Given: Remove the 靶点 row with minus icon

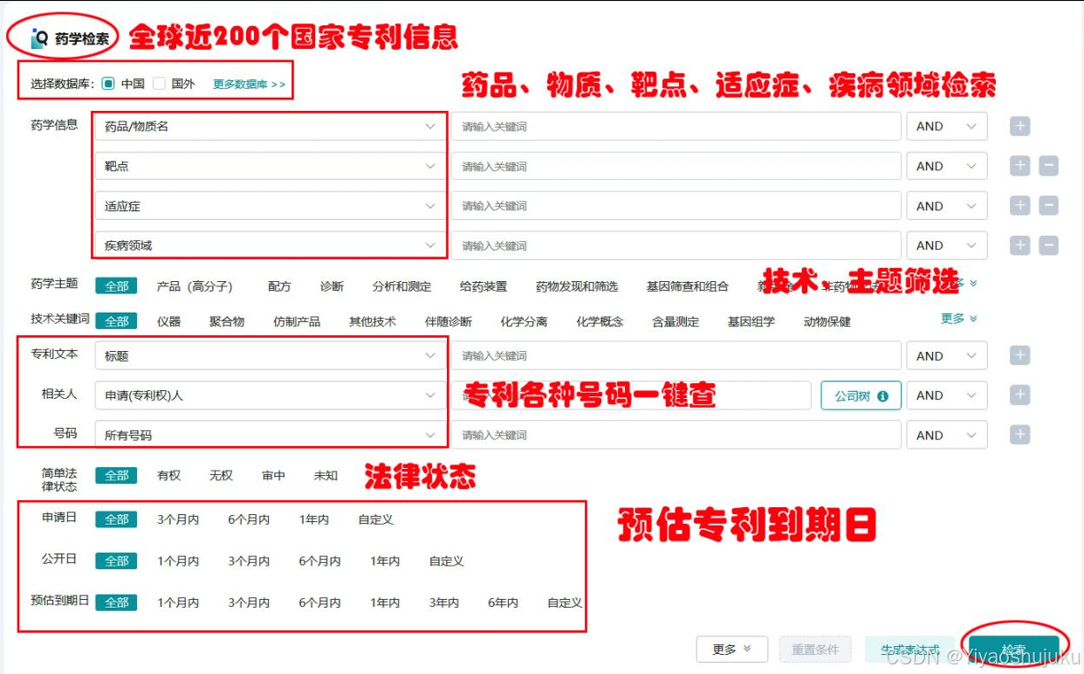Looking at the screenshot, I should [1048, 166].
